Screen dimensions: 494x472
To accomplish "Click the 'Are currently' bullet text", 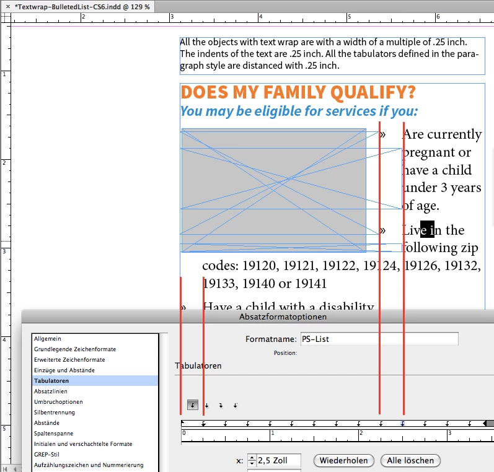I will [x=443, y=134].
